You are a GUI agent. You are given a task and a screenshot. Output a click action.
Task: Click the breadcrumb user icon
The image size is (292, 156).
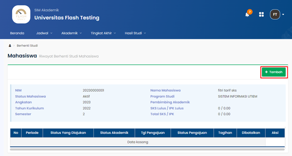click(10, 46)
